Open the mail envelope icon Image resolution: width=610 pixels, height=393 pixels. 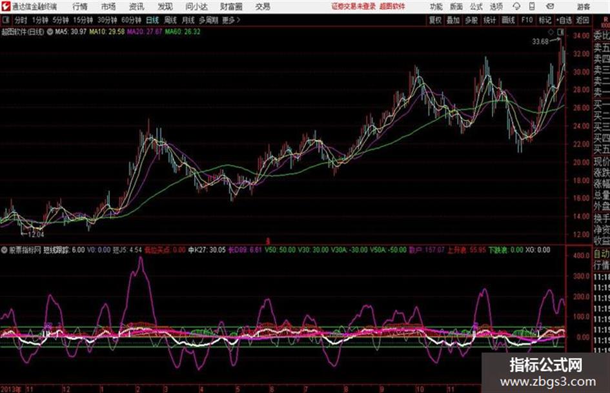550,6
